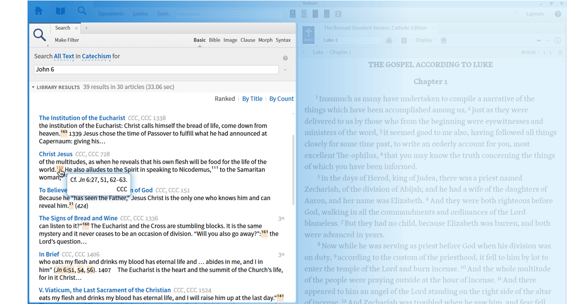Viewport: 567px width, 304px height.
Task: Click the multi-column layout icon
Action: point(404,40)
